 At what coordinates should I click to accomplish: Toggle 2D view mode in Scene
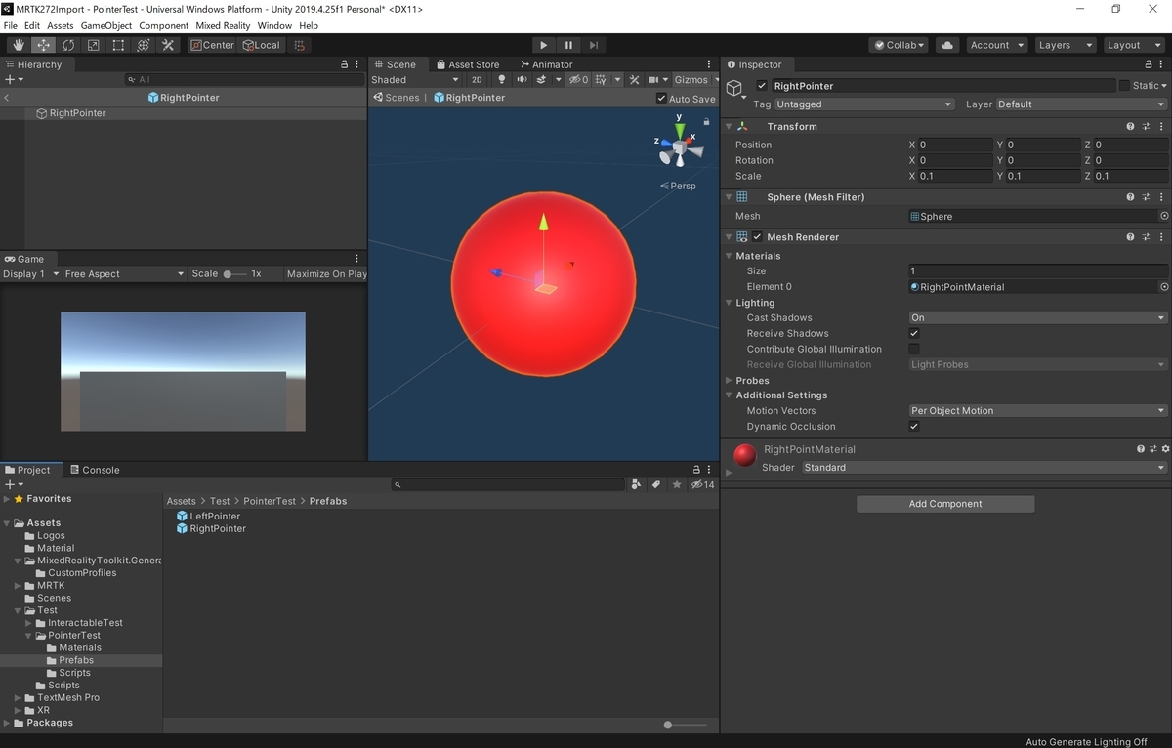[x=477, y=80]
